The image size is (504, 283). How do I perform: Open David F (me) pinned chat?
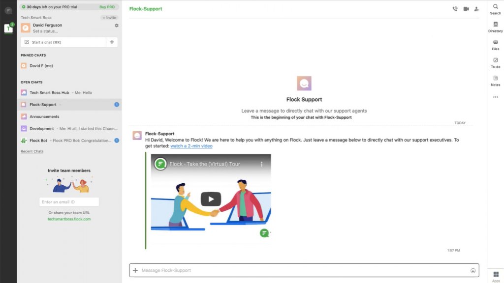(x=69, y=66)
